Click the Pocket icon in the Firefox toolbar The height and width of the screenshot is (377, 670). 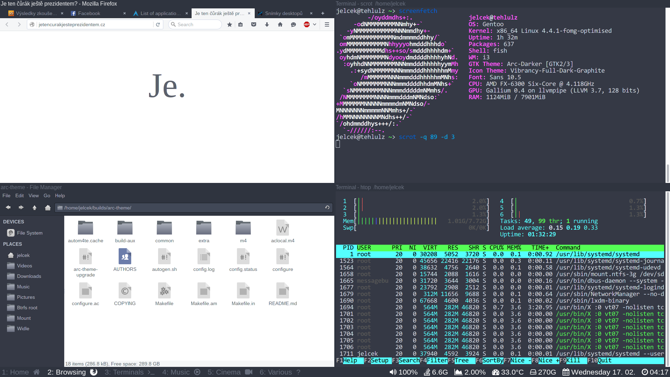click(254, 24)
